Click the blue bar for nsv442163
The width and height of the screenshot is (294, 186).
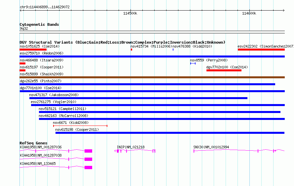tap(162, 119)
